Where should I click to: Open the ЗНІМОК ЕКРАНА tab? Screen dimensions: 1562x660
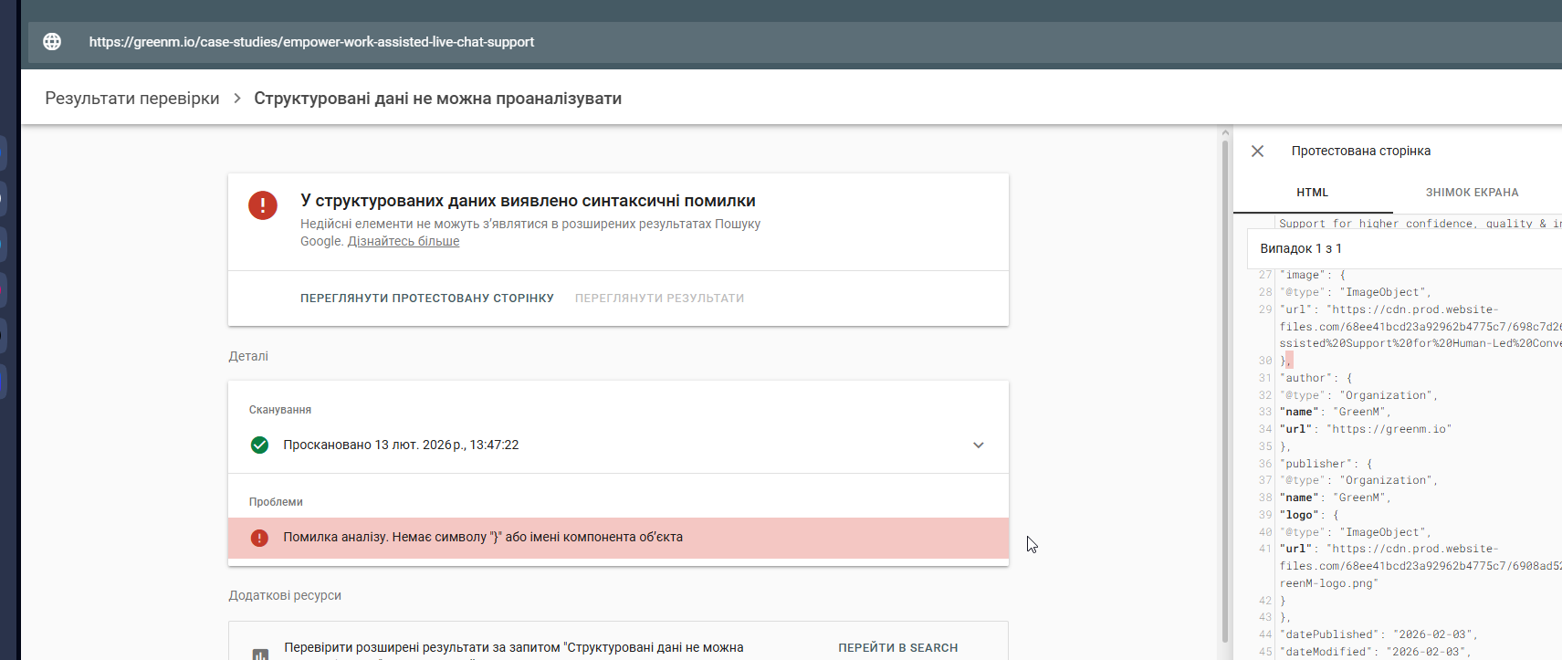1472,193
